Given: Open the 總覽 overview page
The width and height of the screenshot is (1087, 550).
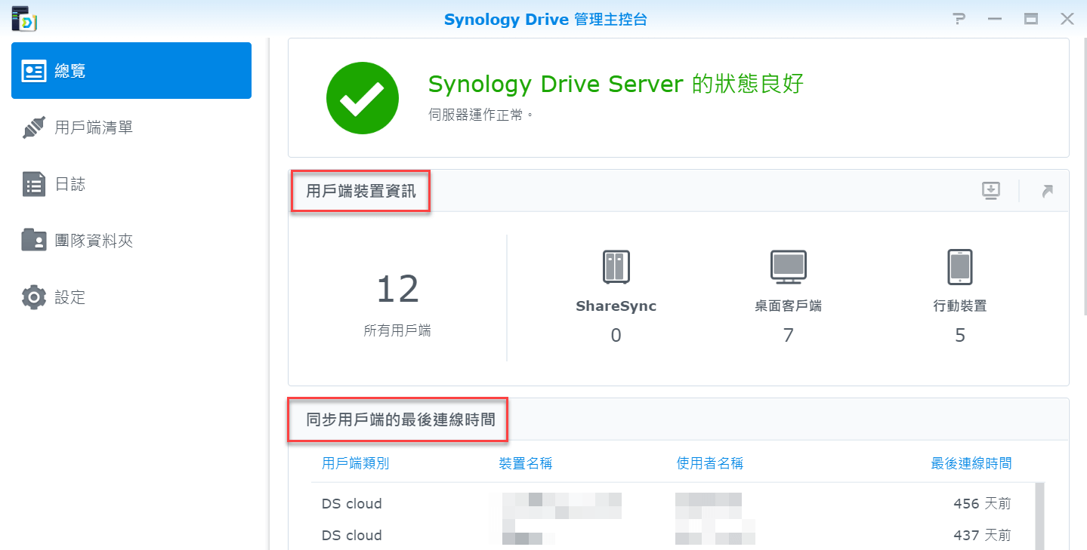Looking at the screenshot, I should point(131,71).
